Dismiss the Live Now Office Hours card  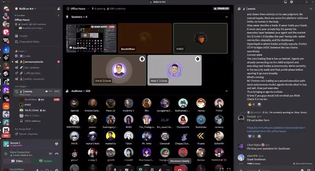(58, 15)
